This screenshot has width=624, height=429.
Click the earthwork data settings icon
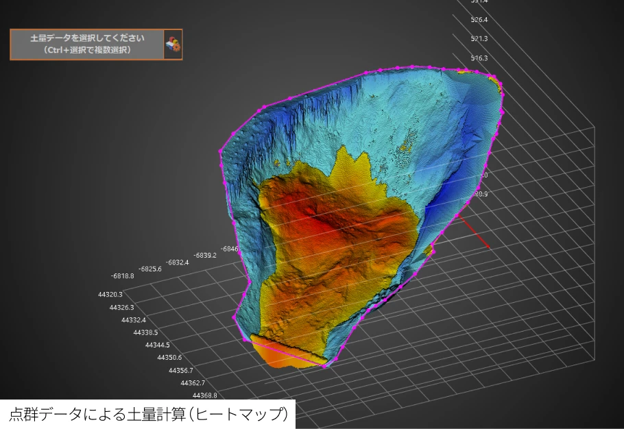click(x=173, y=45)
